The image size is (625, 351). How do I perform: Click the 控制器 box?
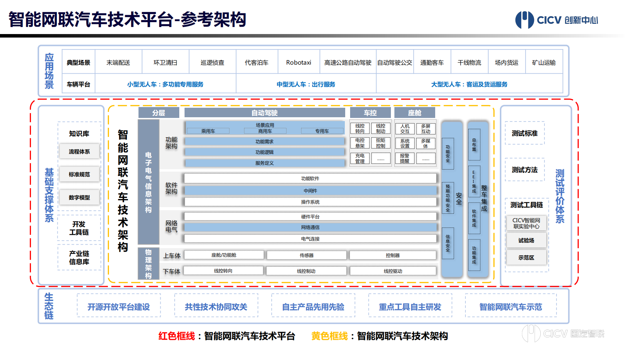(393, 255)
